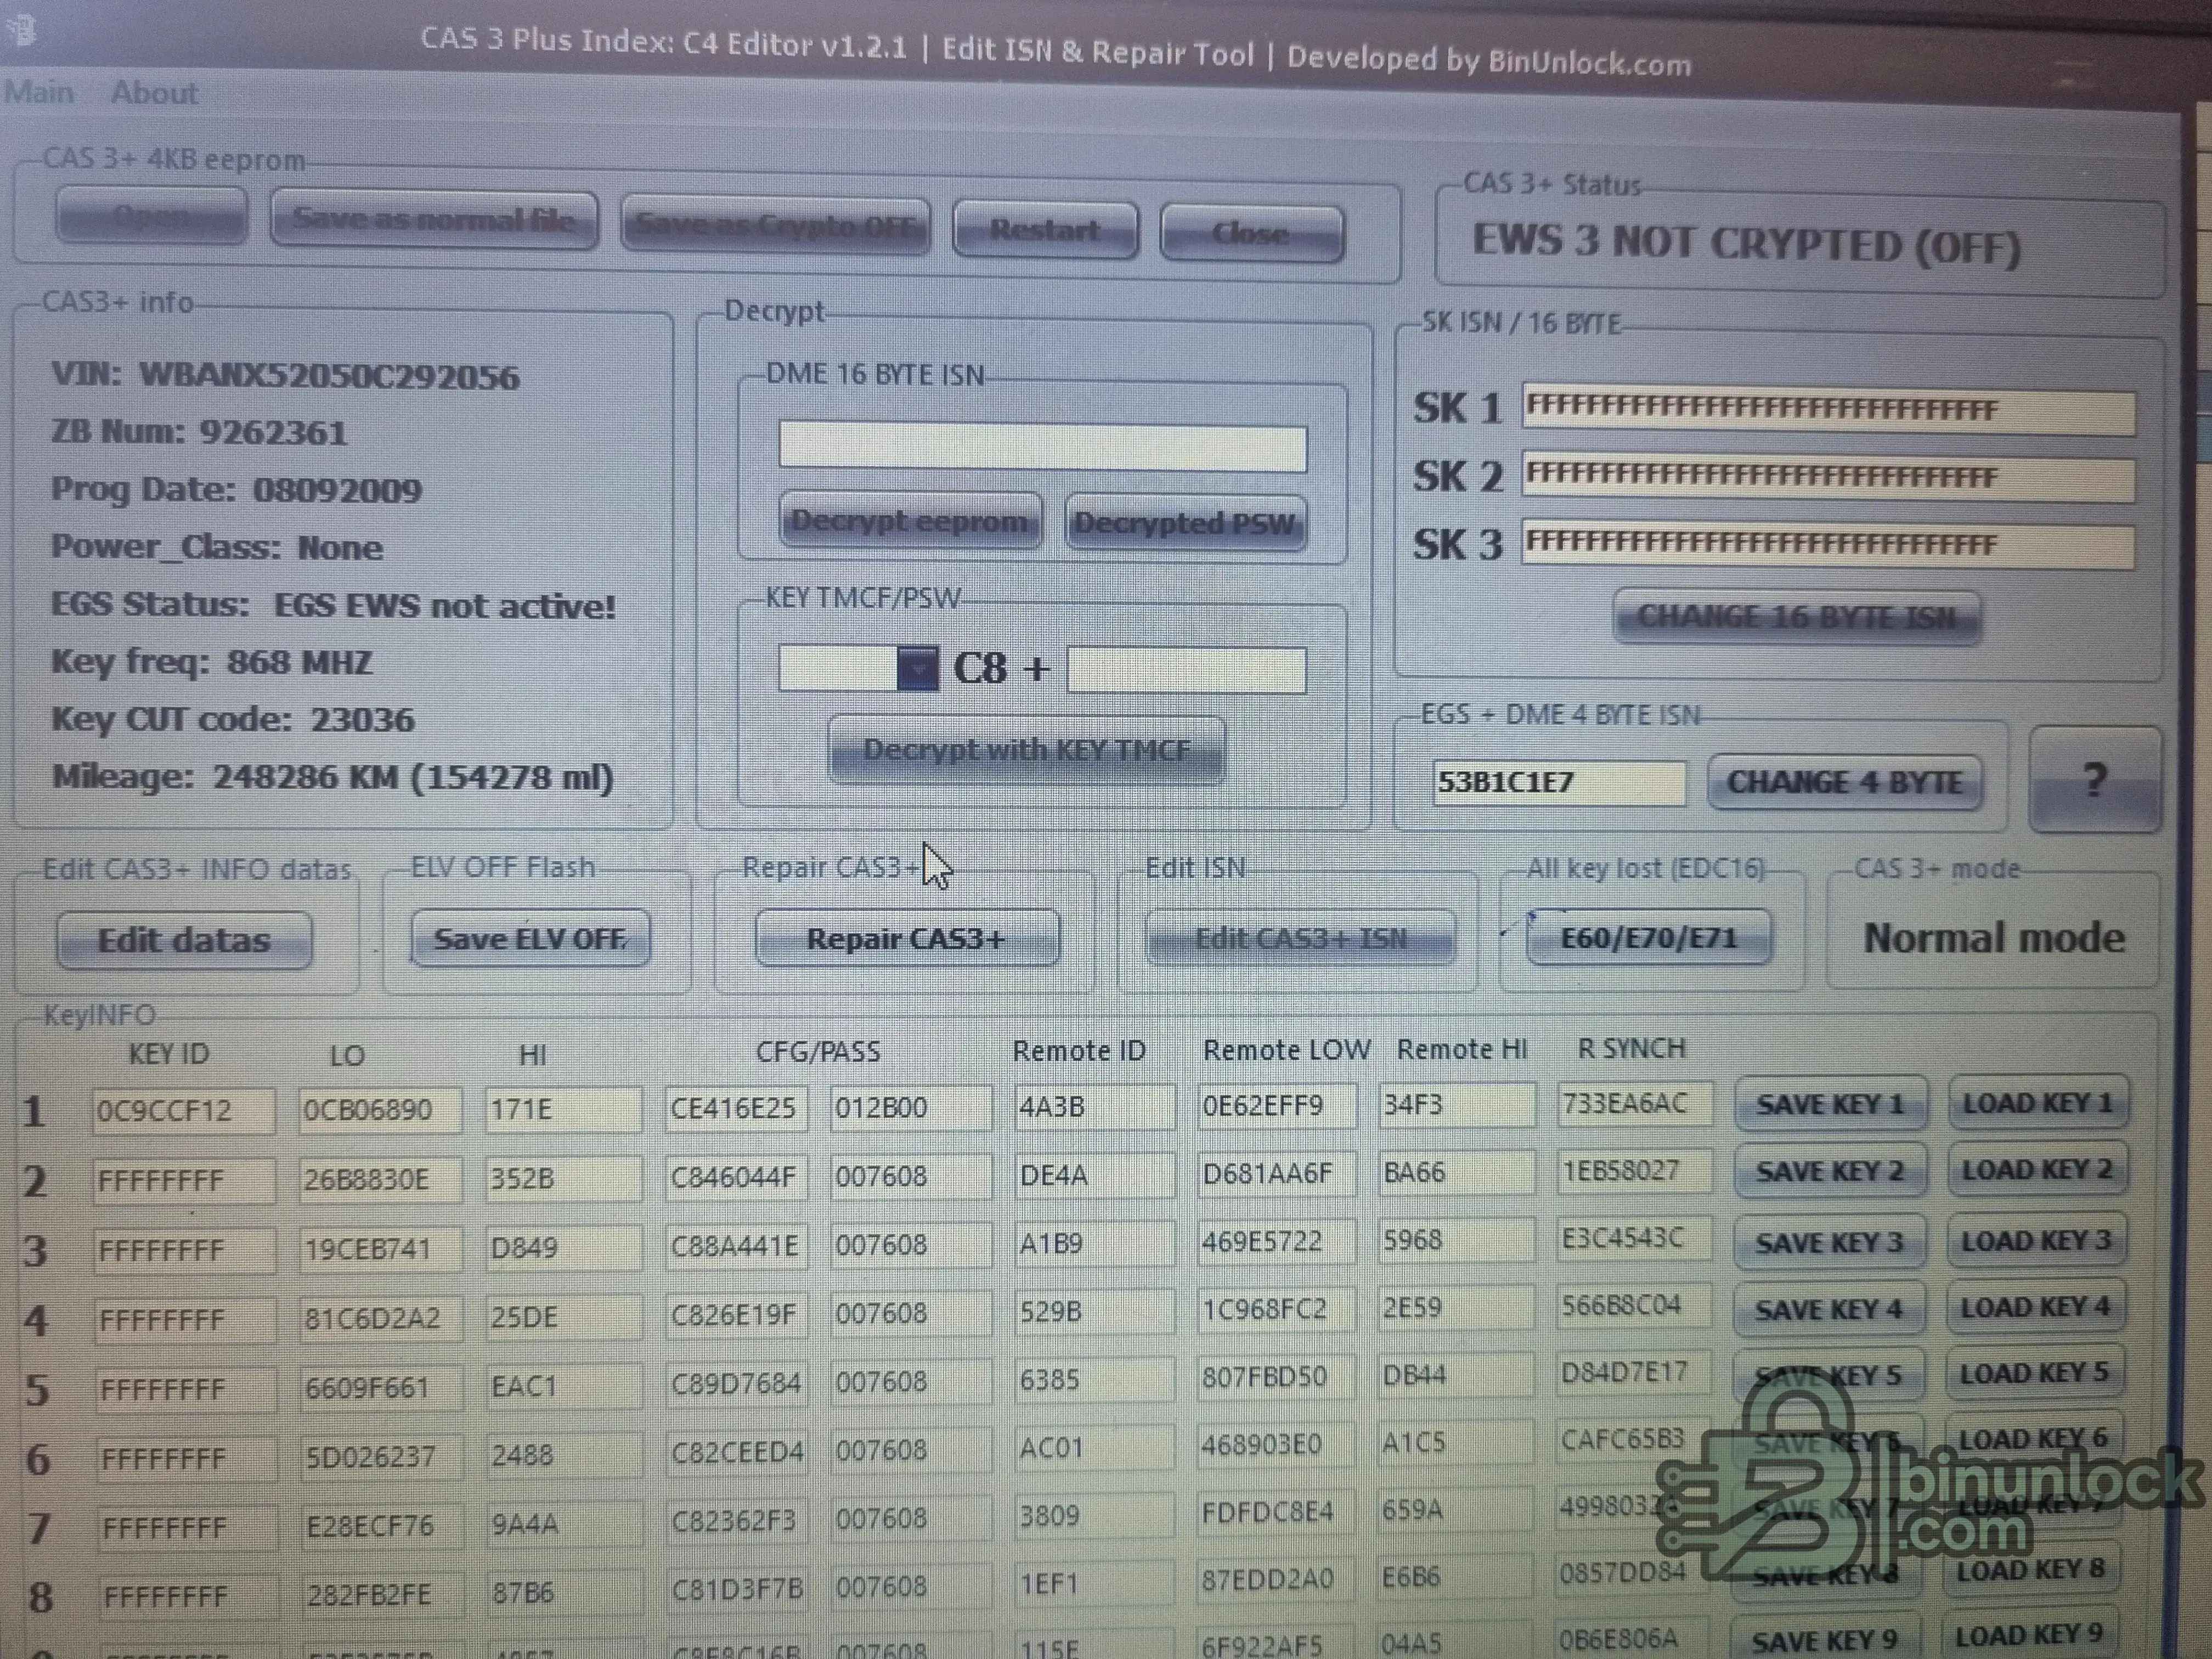Click the LOAD KEY 3 button

coord(2036,1241)
